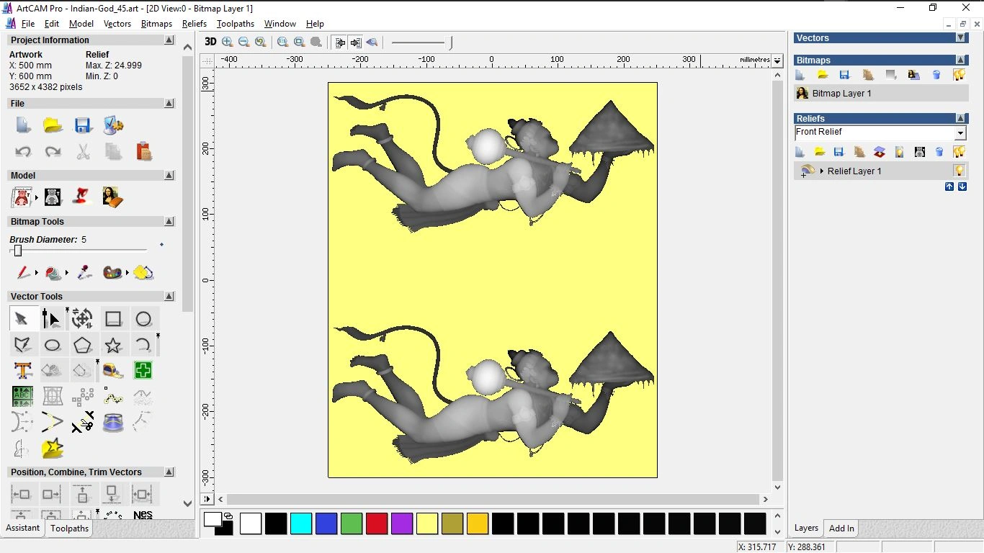Click the Lights and Material lamp icon
984x553 pixels.
coord(82,197)
